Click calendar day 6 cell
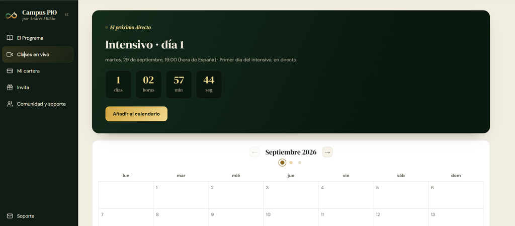Screen dimensions: 515x226 click(456, 195)
